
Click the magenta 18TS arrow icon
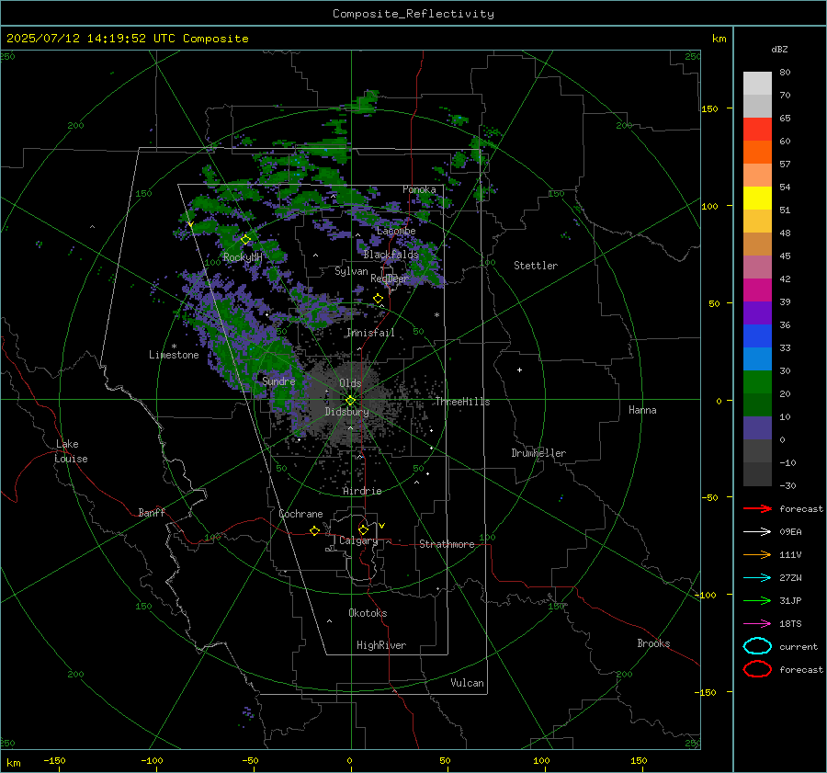757,624
